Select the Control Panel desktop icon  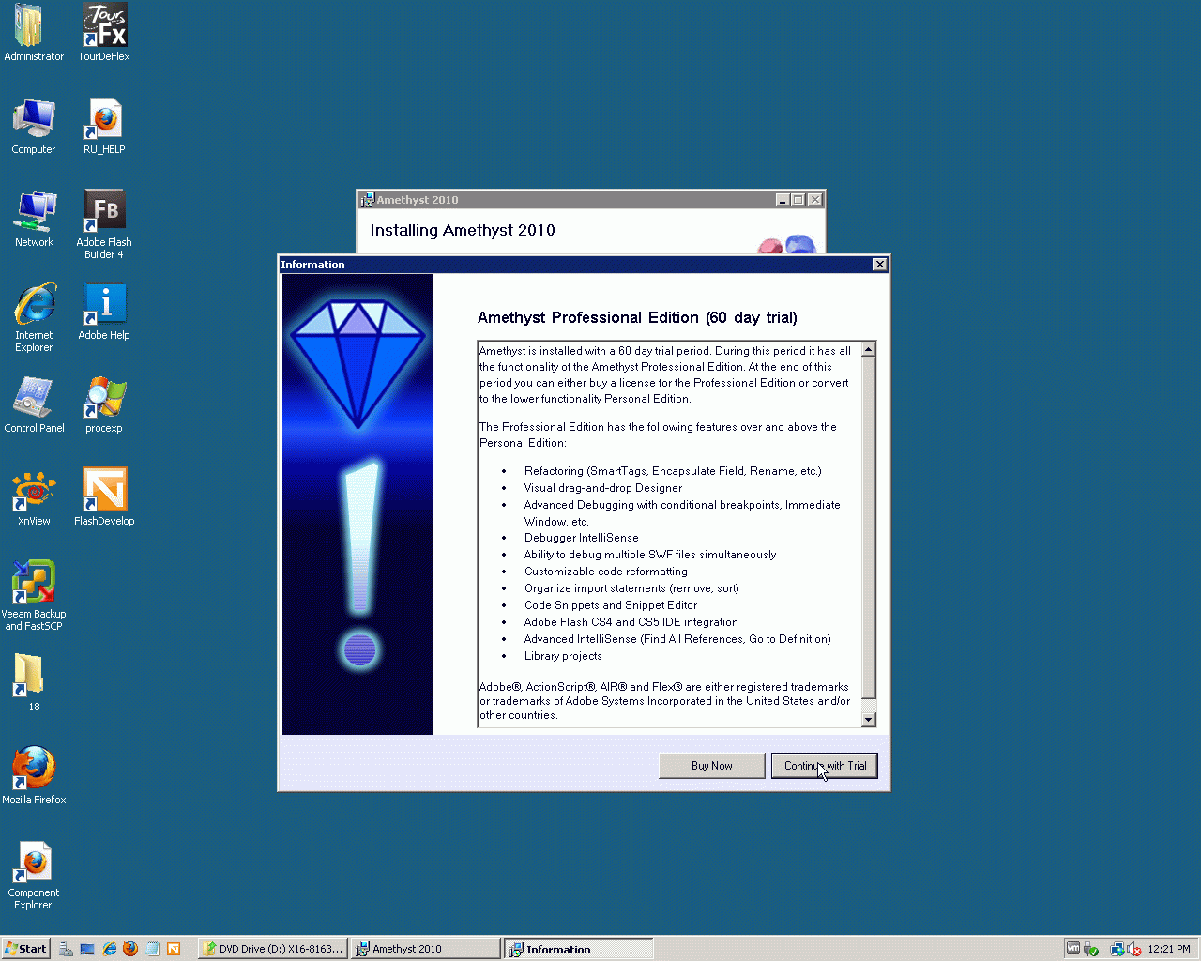tap(34, 404)
